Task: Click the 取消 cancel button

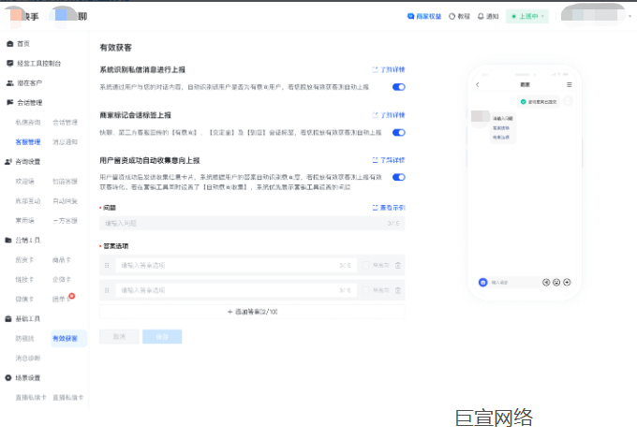Action: pyautogui.click(x=119, y=336)
